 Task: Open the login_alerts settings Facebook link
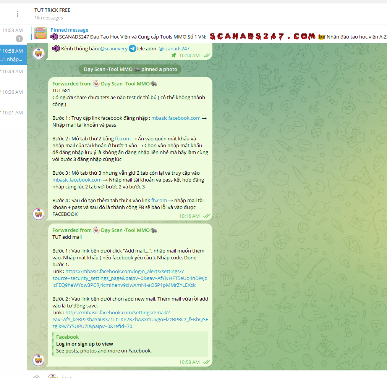coord(130,278)
